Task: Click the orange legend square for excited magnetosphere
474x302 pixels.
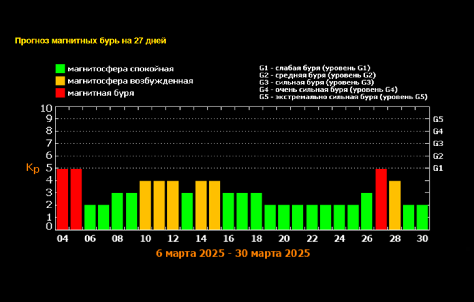Action: (x=60, y=81)
